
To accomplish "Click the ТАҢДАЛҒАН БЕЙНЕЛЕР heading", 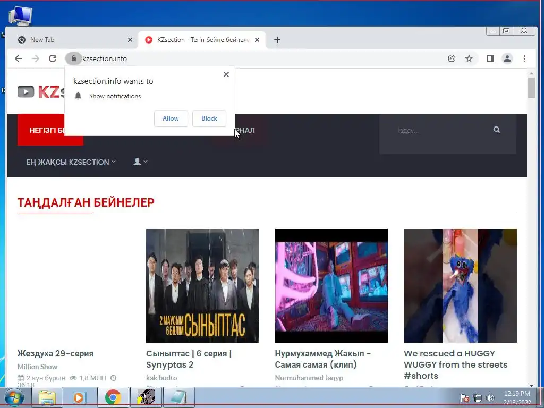I will click(86, 202).
